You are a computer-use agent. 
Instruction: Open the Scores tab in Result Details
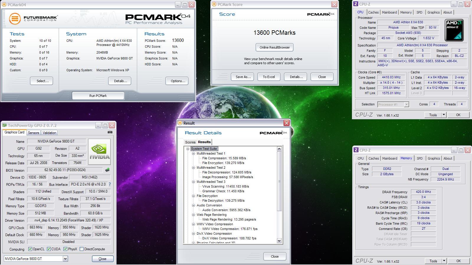(190, 142)
